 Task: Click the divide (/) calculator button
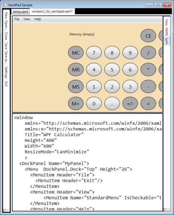(148, 53)
